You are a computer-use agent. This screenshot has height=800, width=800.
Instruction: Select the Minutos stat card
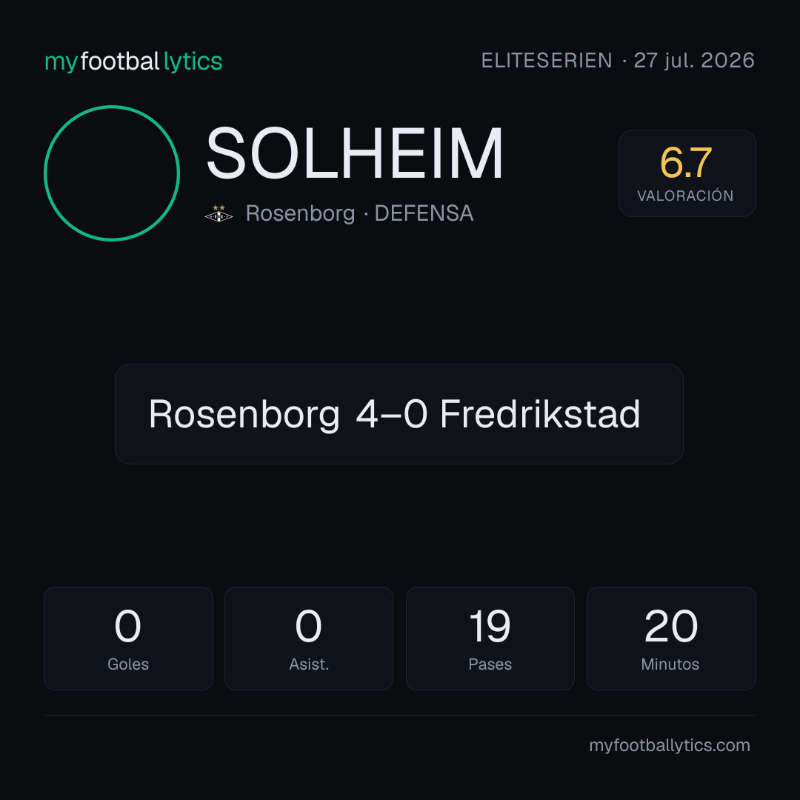click(671, 639)
